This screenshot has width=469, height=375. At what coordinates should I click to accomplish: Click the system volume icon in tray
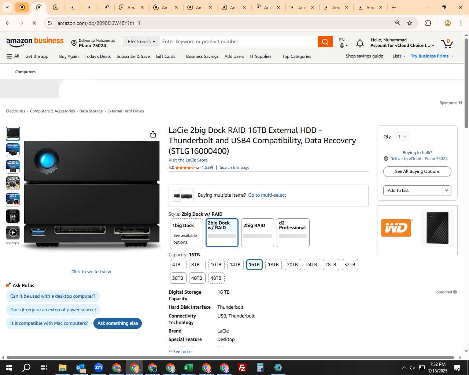point(413,368)
